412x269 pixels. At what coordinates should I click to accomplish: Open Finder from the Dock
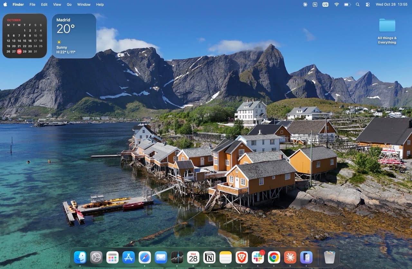(80, 257)
